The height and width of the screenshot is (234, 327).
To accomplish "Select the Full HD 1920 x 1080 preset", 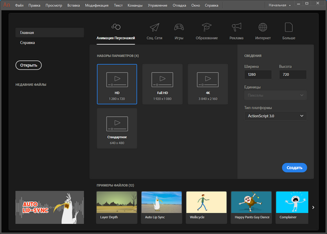I will pos(162,84).
